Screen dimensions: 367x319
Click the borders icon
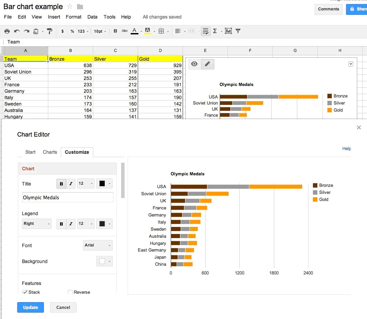(161, 31)
